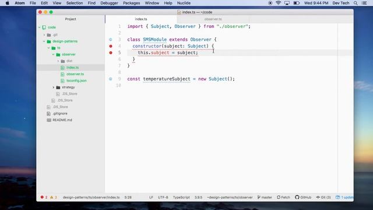This screenshot has width=373, height=210.
Task: Change LF line ending setting
Action: pos(151,197)
